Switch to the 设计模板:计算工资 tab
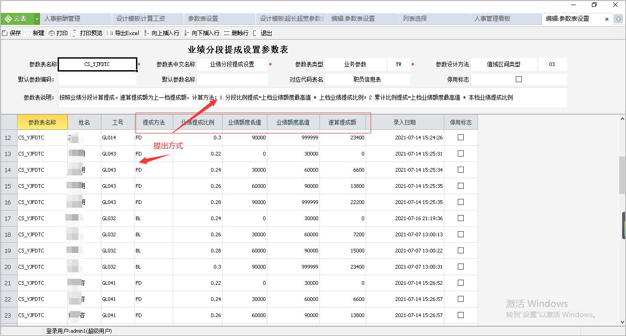This screenshot has width=626, height=336. point(148,19)
